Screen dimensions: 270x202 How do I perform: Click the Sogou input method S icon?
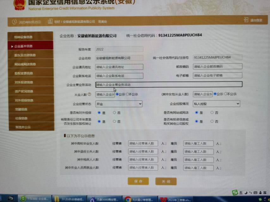click(235, 192)
